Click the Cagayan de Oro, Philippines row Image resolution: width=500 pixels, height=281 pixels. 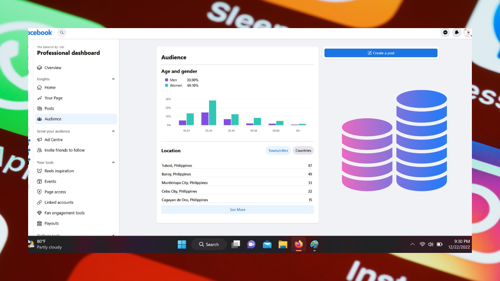pos(237,200)
